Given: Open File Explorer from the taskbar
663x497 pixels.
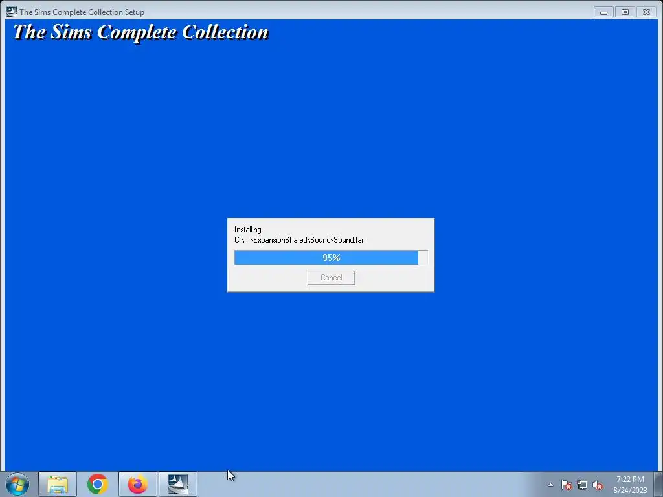Looking at the screenshot, I should coord(58,484).
